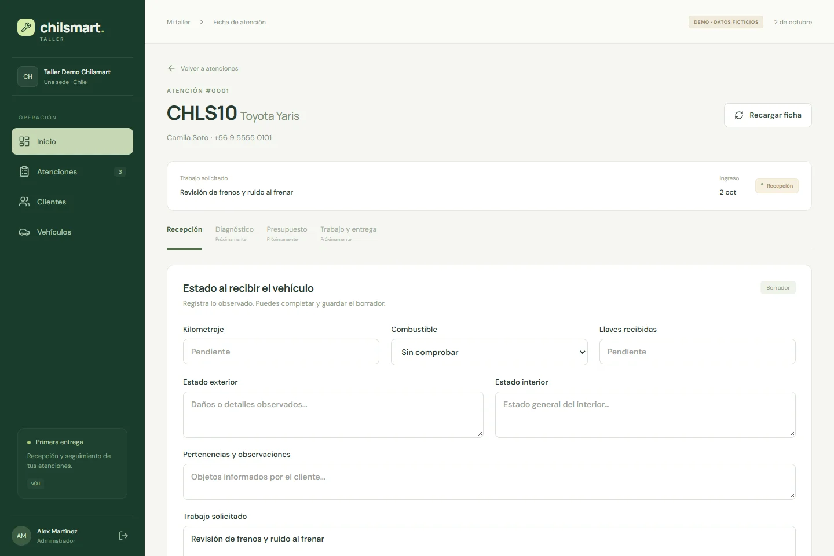Screen dimensions: 834x556
Task: Click the chilsmart wrench logo icon
Action: pos(26,27)
